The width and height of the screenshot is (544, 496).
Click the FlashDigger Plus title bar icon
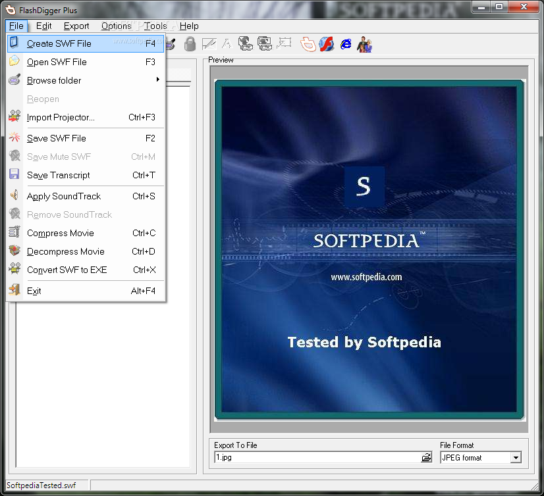[x=11, y=10]
